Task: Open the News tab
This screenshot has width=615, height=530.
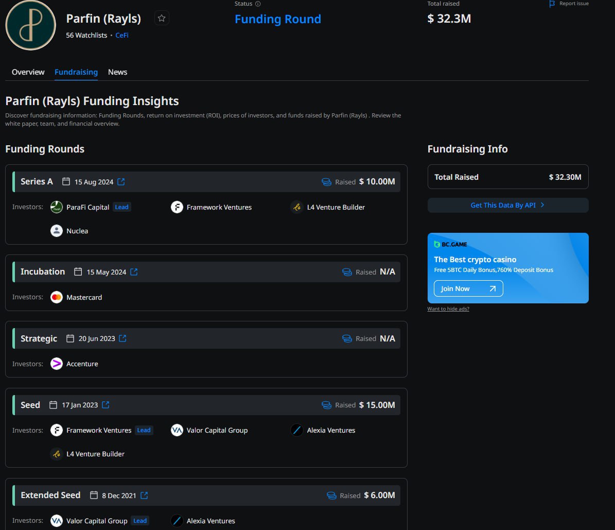Action: (117, 72)
